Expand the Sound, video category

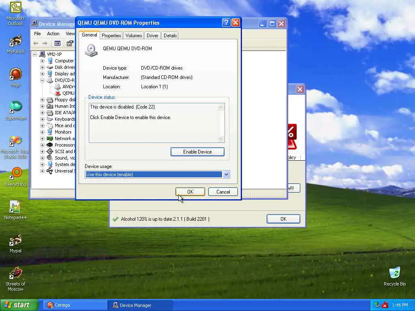click(x=42, y=158)
